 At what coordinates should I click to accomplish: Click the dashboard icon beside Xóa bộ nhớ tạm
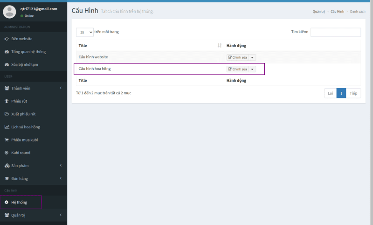pyautogui.click(x=7, y=64)
